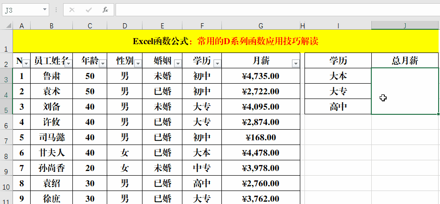The width and height of the screenshot is (440, 204).
Task: Open the 员工姓名 filter dropdown
Action: pyautogui.click(x=69, y=64)
